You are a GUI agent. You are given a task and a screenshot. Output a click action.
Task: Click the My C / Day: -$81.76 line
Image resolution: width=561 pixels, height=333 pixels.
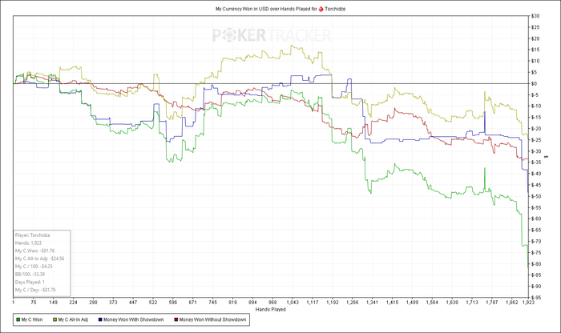(35, 290)
